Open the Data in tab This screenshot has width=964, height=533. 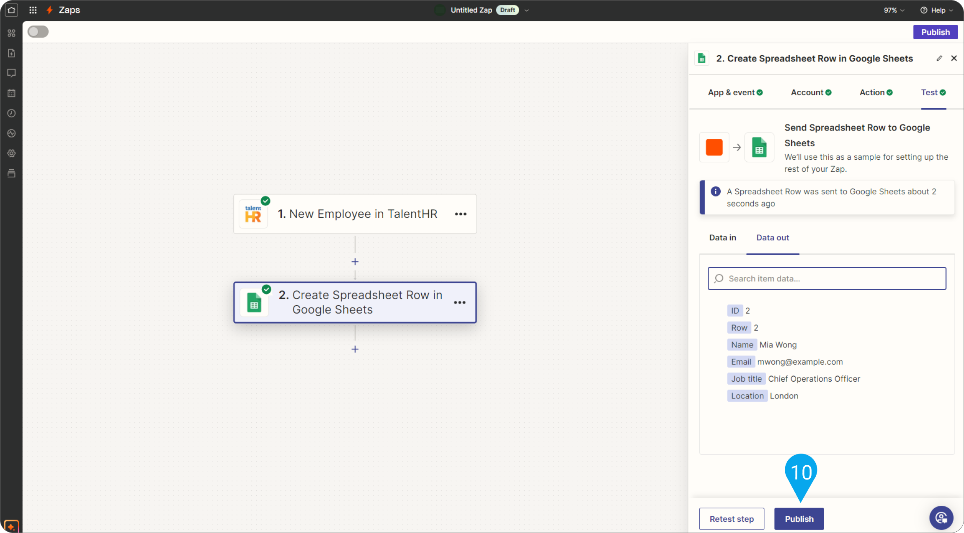(722, 237)
